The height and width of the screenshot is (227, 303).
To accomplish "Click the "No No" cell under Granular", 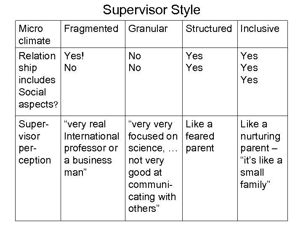I will [135, 62].
